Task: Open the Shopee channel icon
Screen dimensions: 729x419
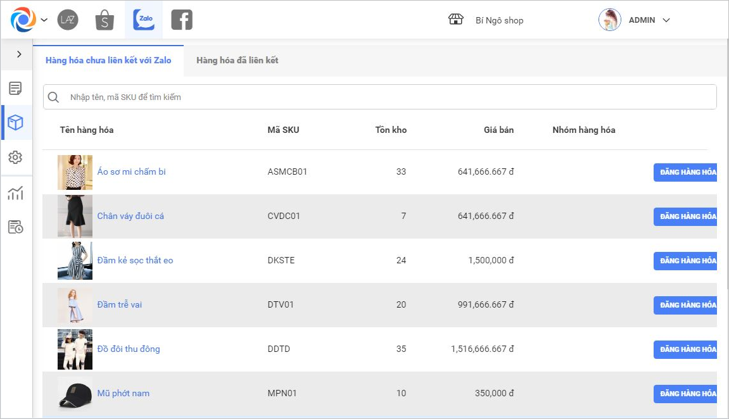Action: click(105, 20)
